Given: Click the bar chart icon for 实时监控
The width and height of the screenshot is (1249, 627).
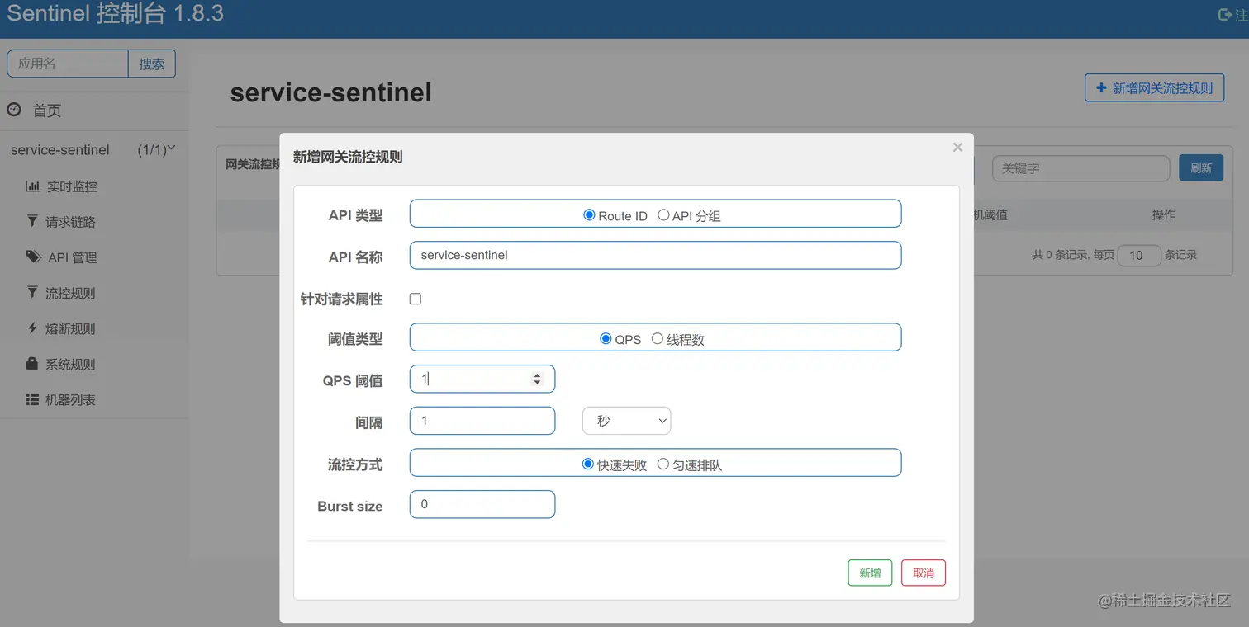Looking at the screenshot, I should click(x=33, y=186).
